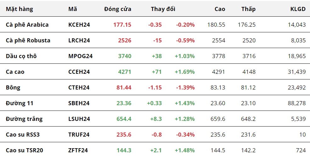The image size is (310, 157).
Task: Open the Cà phê Arabica row
Action: (27, 25)
